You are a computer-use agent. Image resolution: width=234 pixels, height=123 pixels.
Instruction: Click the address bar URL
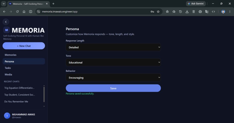60,12
